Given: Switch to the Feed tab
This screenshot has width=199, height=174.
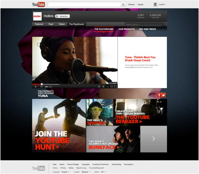Looking at the screenshot, I should click(51, 24).
